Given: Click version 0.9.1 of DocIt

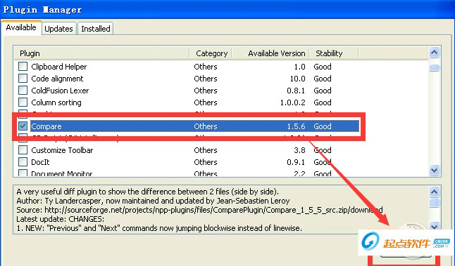Looking at the screenshot, I should click(x=296, y=162).
